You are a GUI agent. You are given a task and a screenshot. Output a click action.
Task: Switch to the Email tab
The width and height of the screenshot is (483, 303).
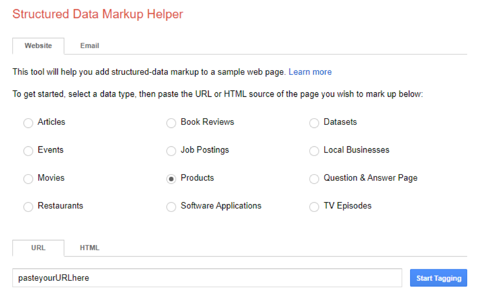click(x=90, y=46)
